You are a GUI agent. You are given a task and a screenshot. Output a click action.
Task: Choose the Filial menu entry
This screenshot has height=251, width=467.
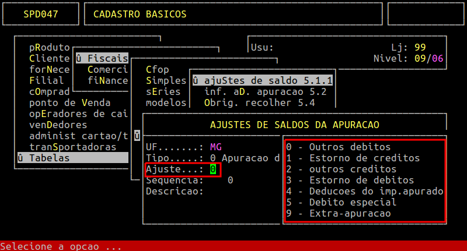(x=47, y=80)
